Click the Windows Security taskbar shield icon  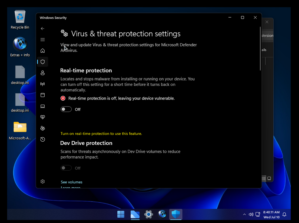[x=176, y=214]
